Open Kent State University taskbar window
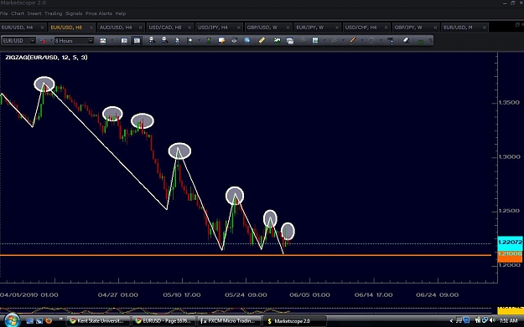The height and width of the screenshot is (327, 524). (x=97, y=321)
